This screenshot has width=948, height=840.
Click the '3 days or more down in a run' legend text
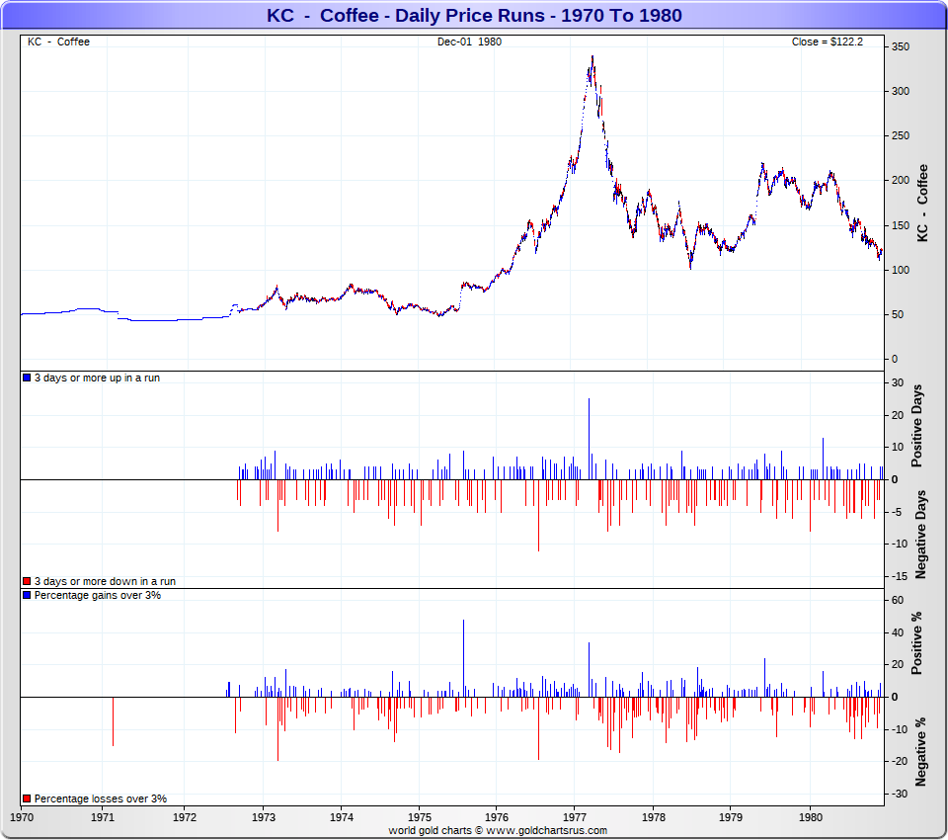click(105, 581)
